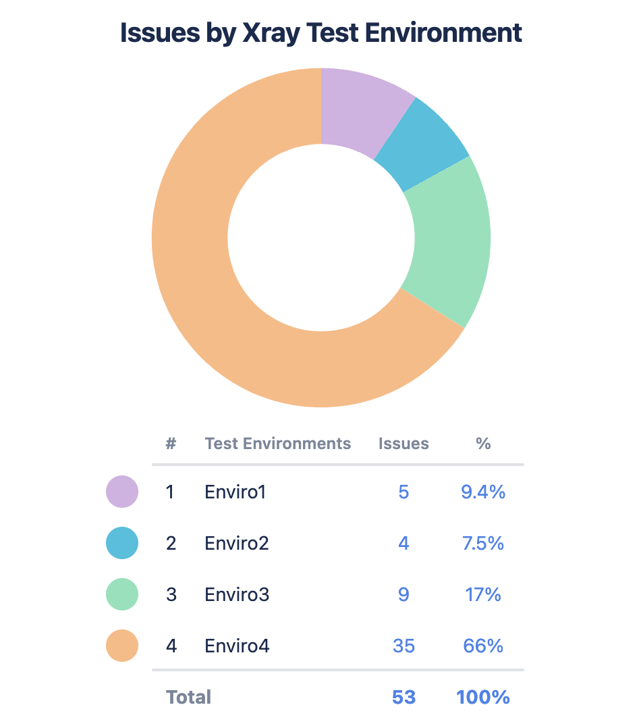Click the Issues column header
This screenshot has width=641, height=728.
click(403, 444)
